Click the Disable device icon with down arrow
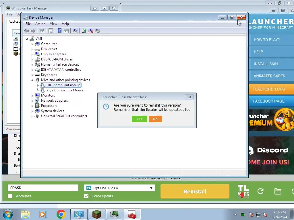 pos(97,31)
